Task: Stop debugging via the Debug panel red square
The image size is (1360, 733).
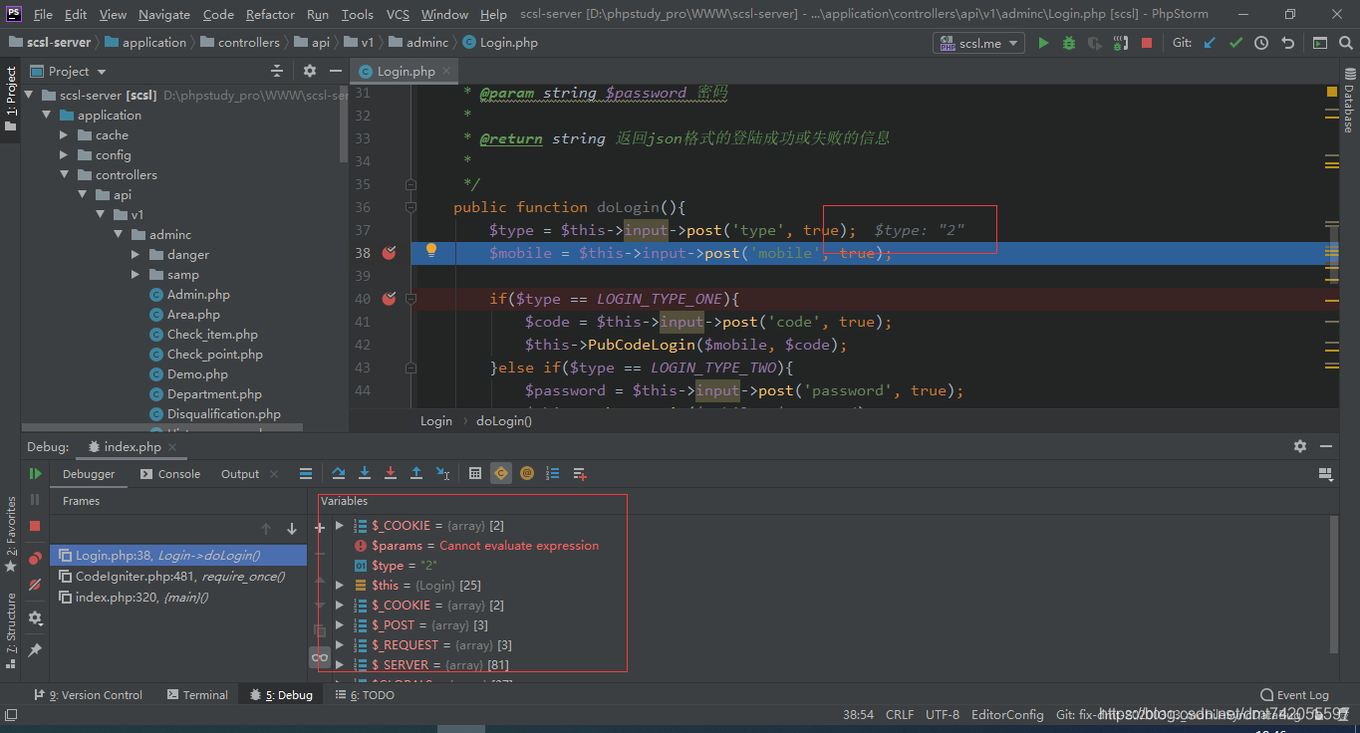Action: [35, 525]
